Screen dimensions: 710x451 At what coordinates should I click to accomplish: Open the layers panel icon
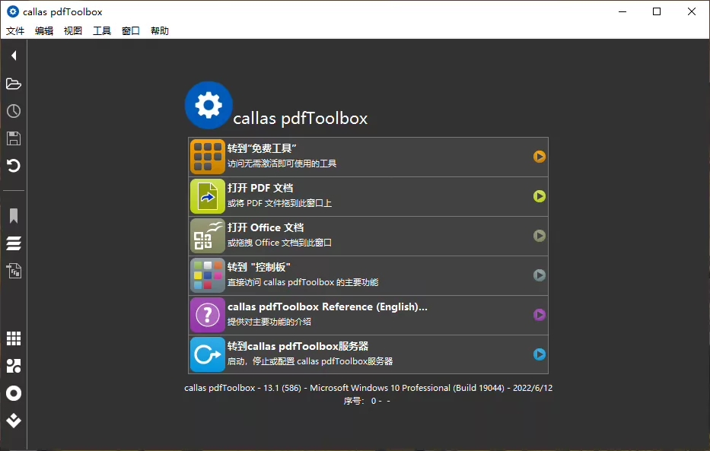(x=14, y=243)
